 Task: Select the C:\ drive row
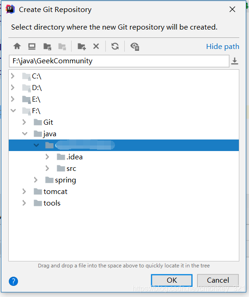124,76
